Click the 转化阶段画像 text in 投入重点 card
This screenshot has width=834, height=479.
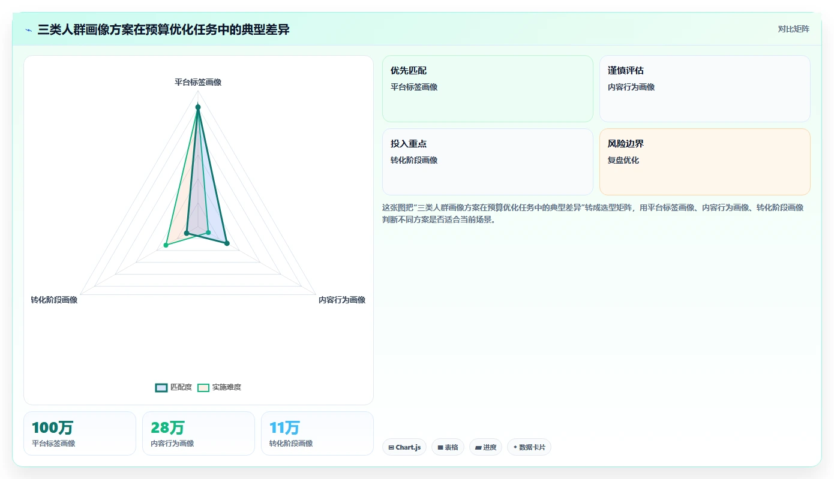point(414,160)
